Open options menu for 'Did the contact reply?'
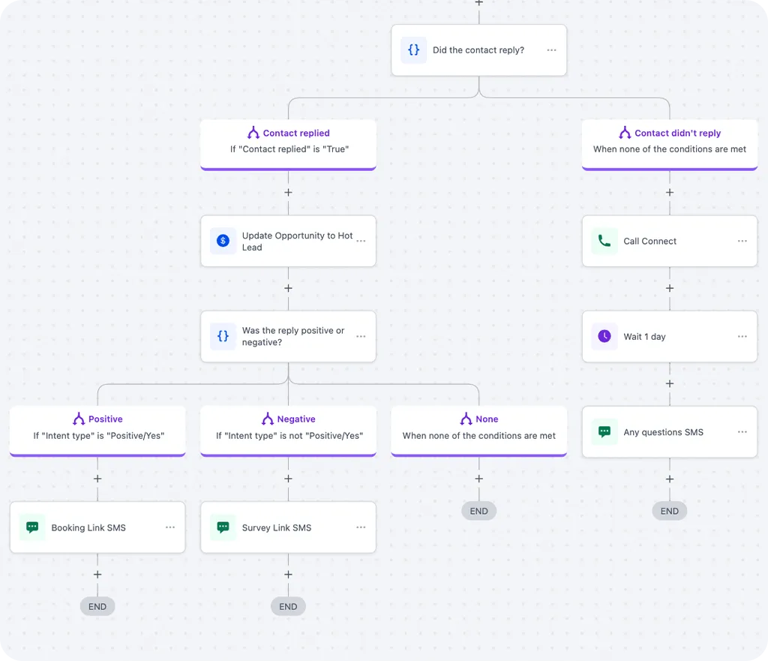The image size is (768, 661). pyautogui.click(x=551, y=50)
